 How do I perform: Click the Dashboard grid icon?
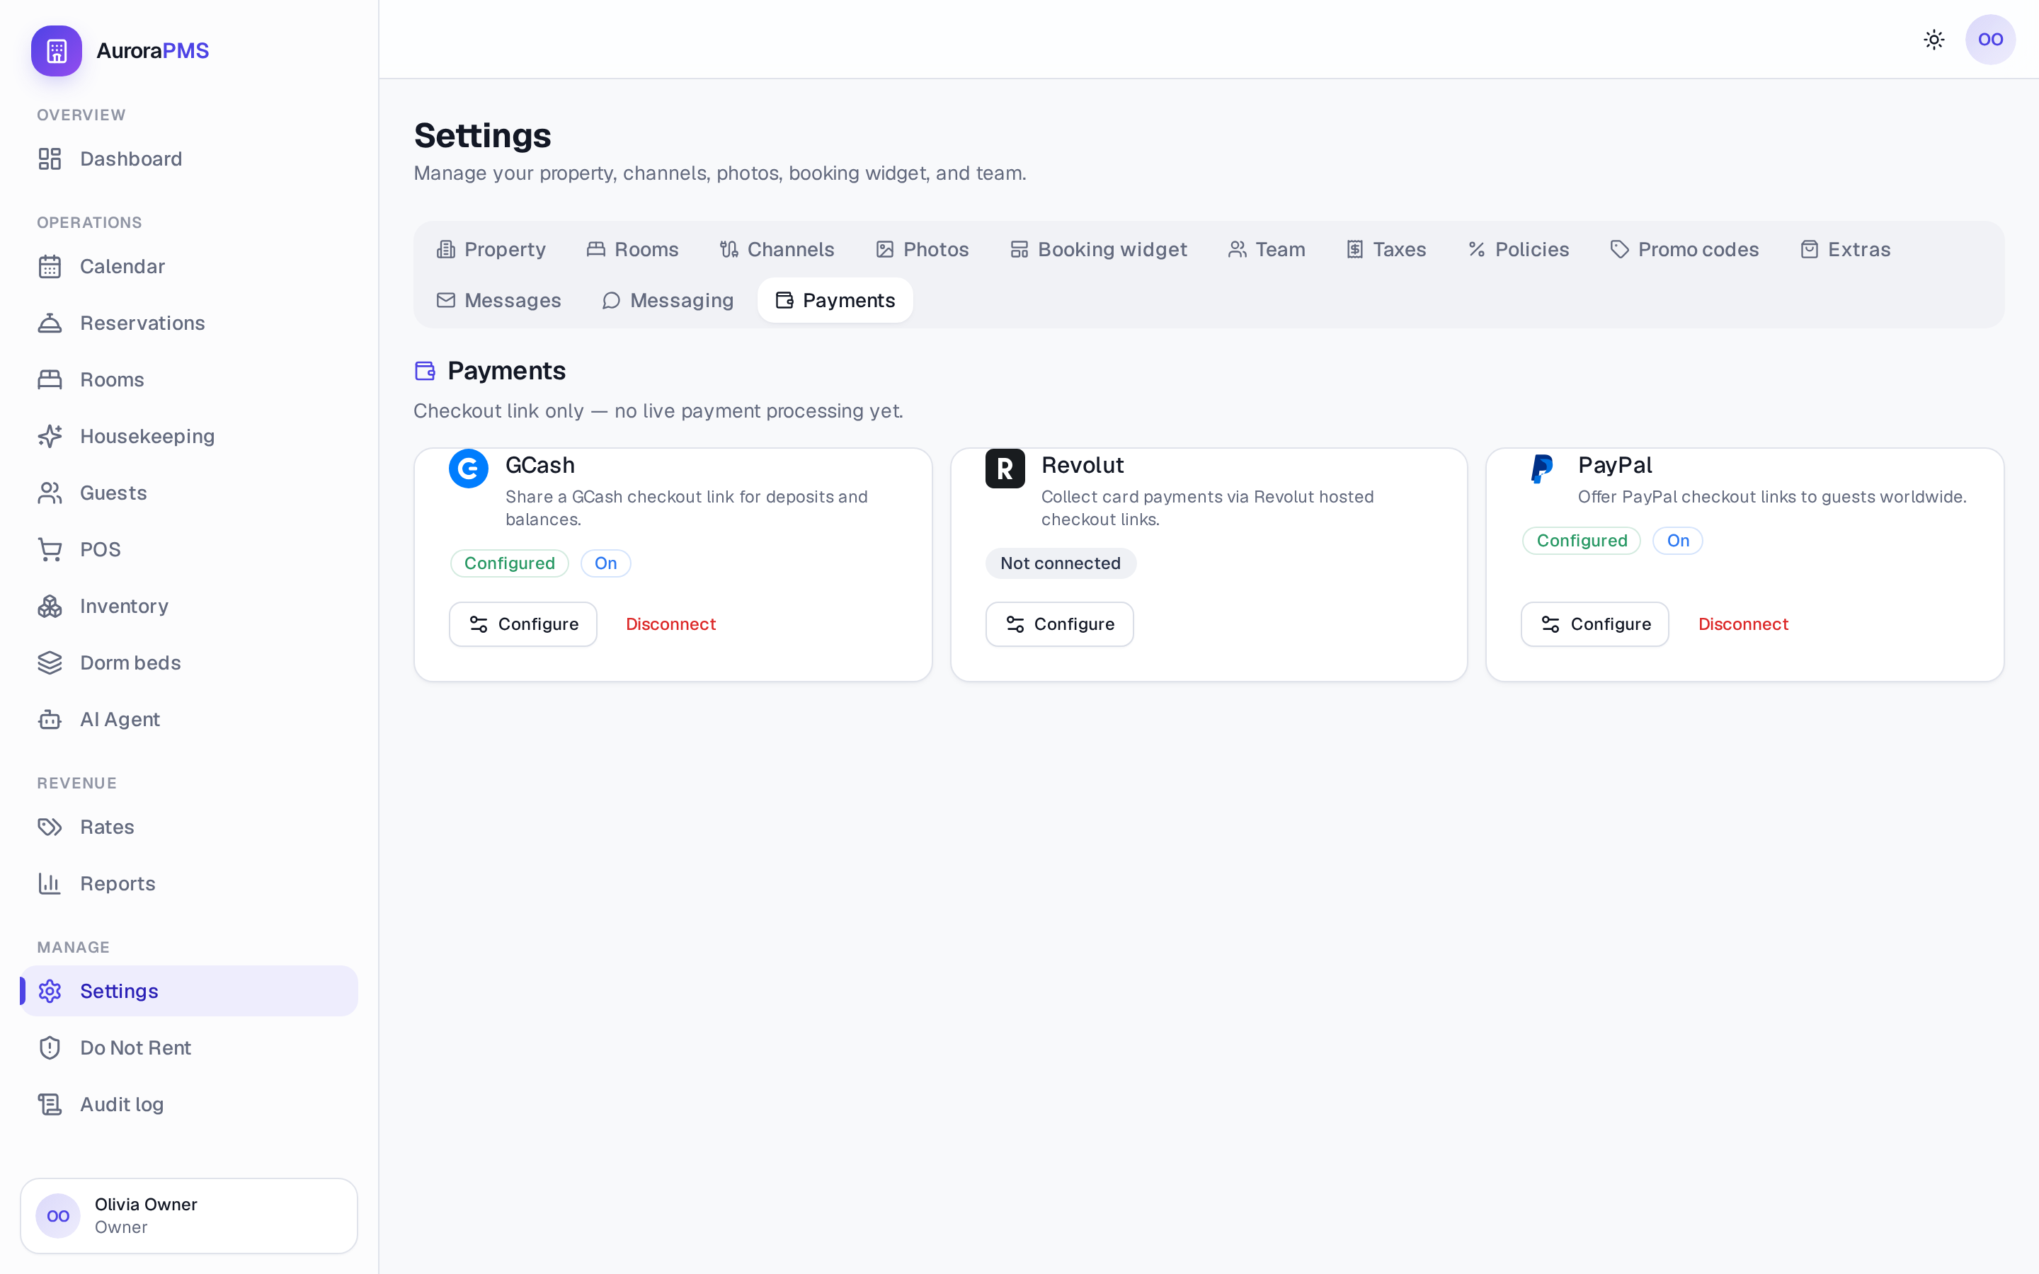(x=50, y=159)
